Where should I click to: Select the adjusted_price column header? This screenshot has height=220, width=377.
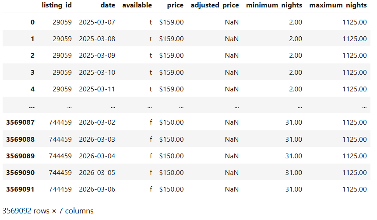tap(215, 5)
